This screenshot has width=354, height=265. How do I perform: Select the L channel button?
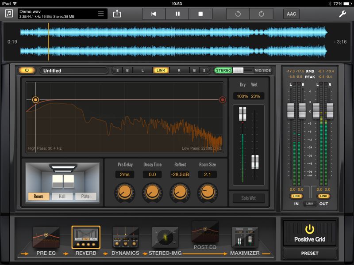[x=142, y=70]
